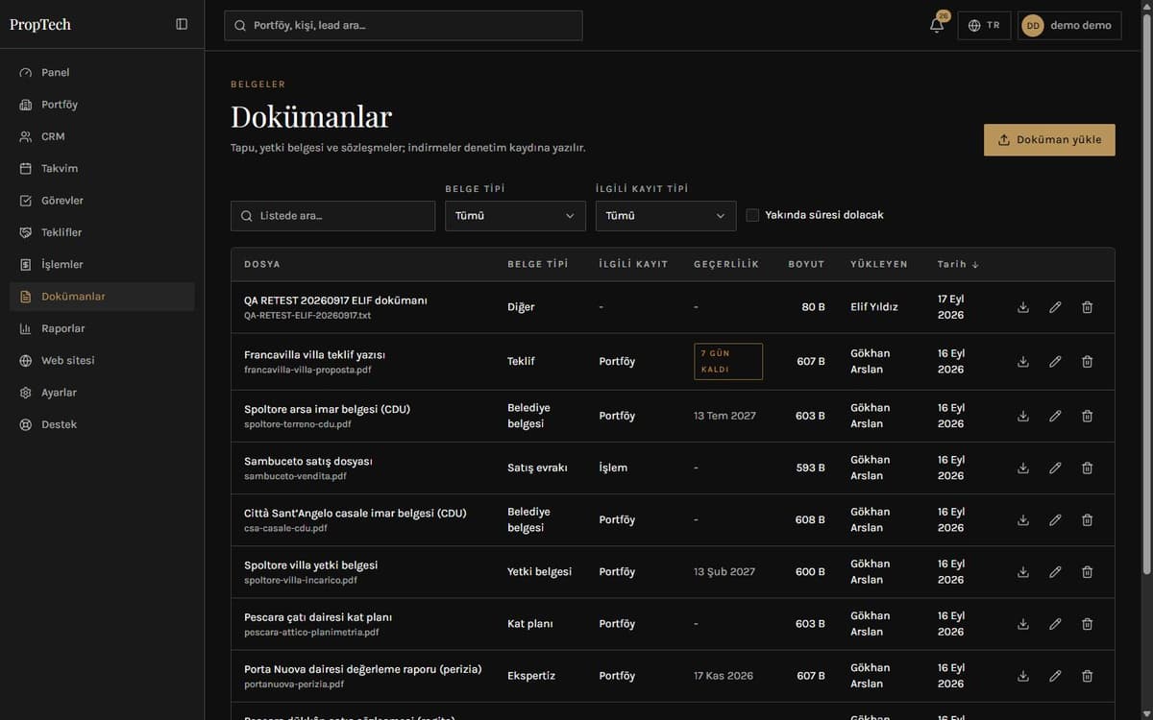Navigate to CRM section
The image size is (1153, 720).
pos(102,136)
